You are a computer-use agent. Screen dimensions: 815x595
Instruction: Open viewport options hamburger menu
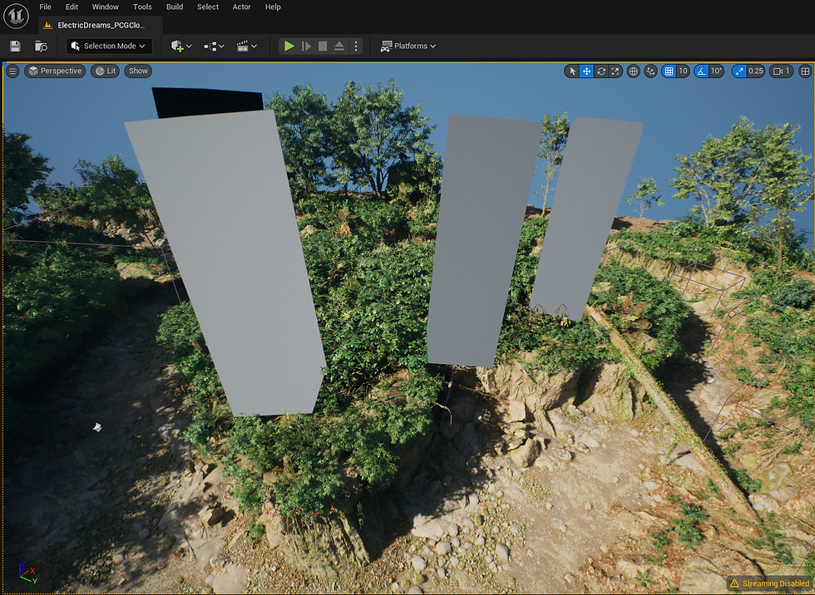tap(12, 71)
